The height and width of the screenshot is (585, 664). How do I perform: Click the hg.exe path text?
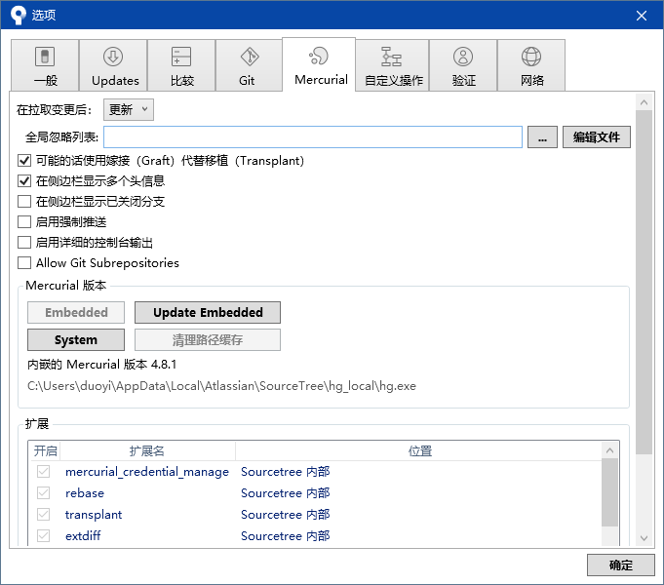[x=222, y=386]
